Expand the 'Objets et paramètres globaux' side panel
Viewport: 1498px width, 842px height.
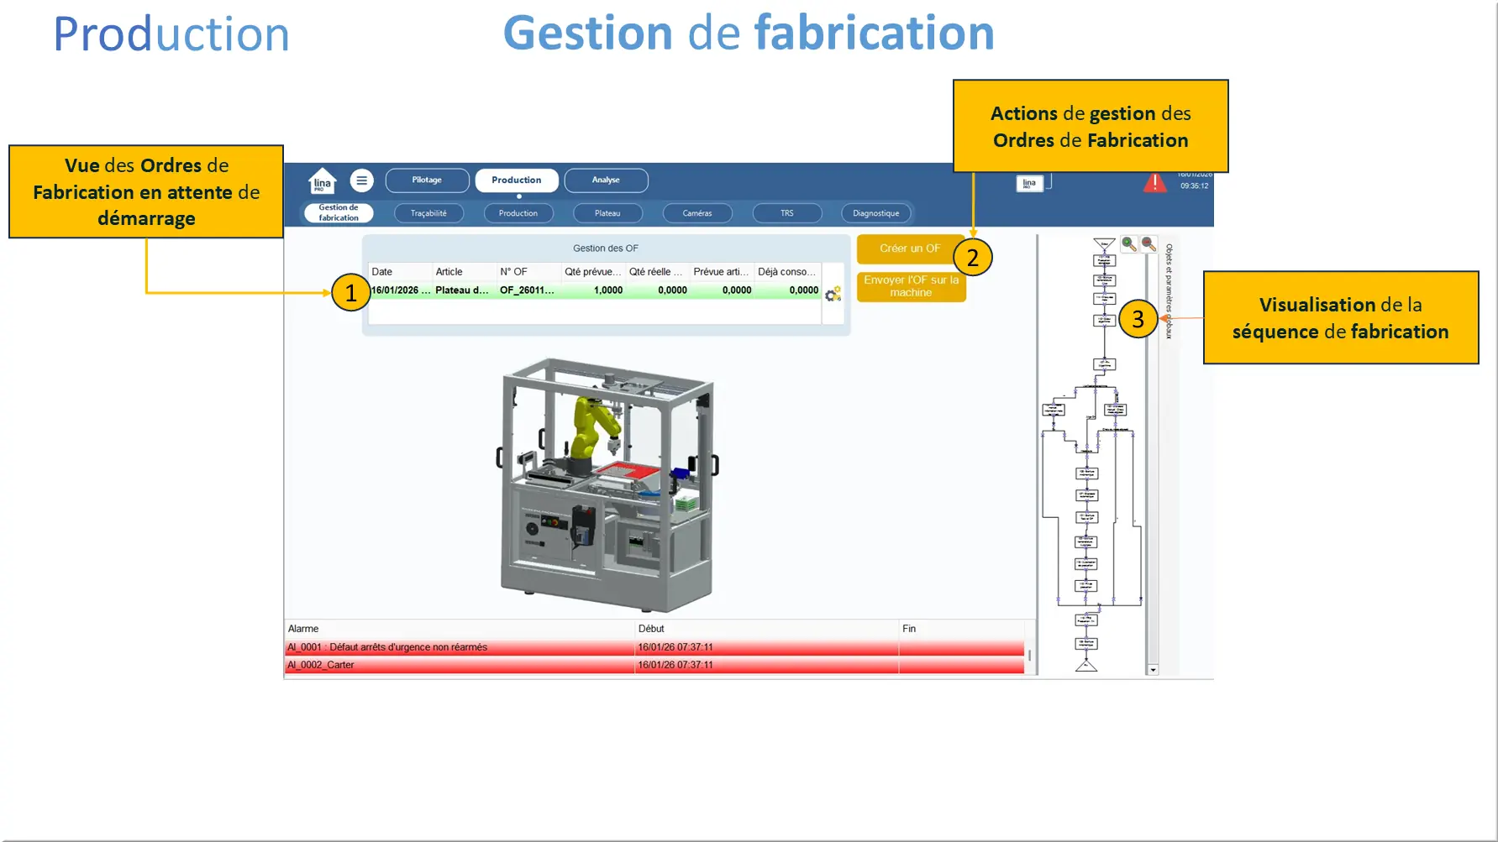click(x=1169, y=290)
